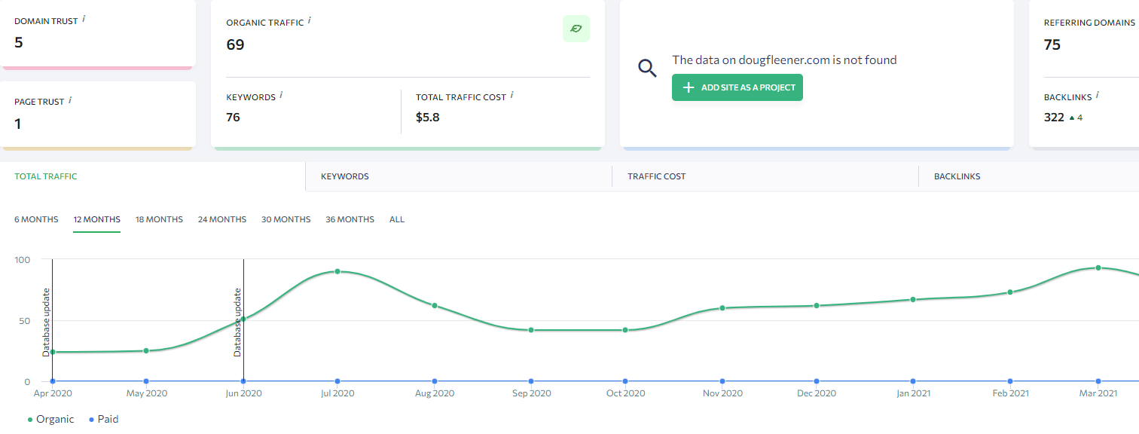Click the info icon next to Page Trust
The width and height of the screenshot is (1139, 434).
pos(70,99)
